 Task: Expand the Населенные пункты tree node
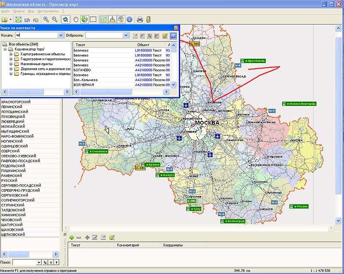pos(11,64)
